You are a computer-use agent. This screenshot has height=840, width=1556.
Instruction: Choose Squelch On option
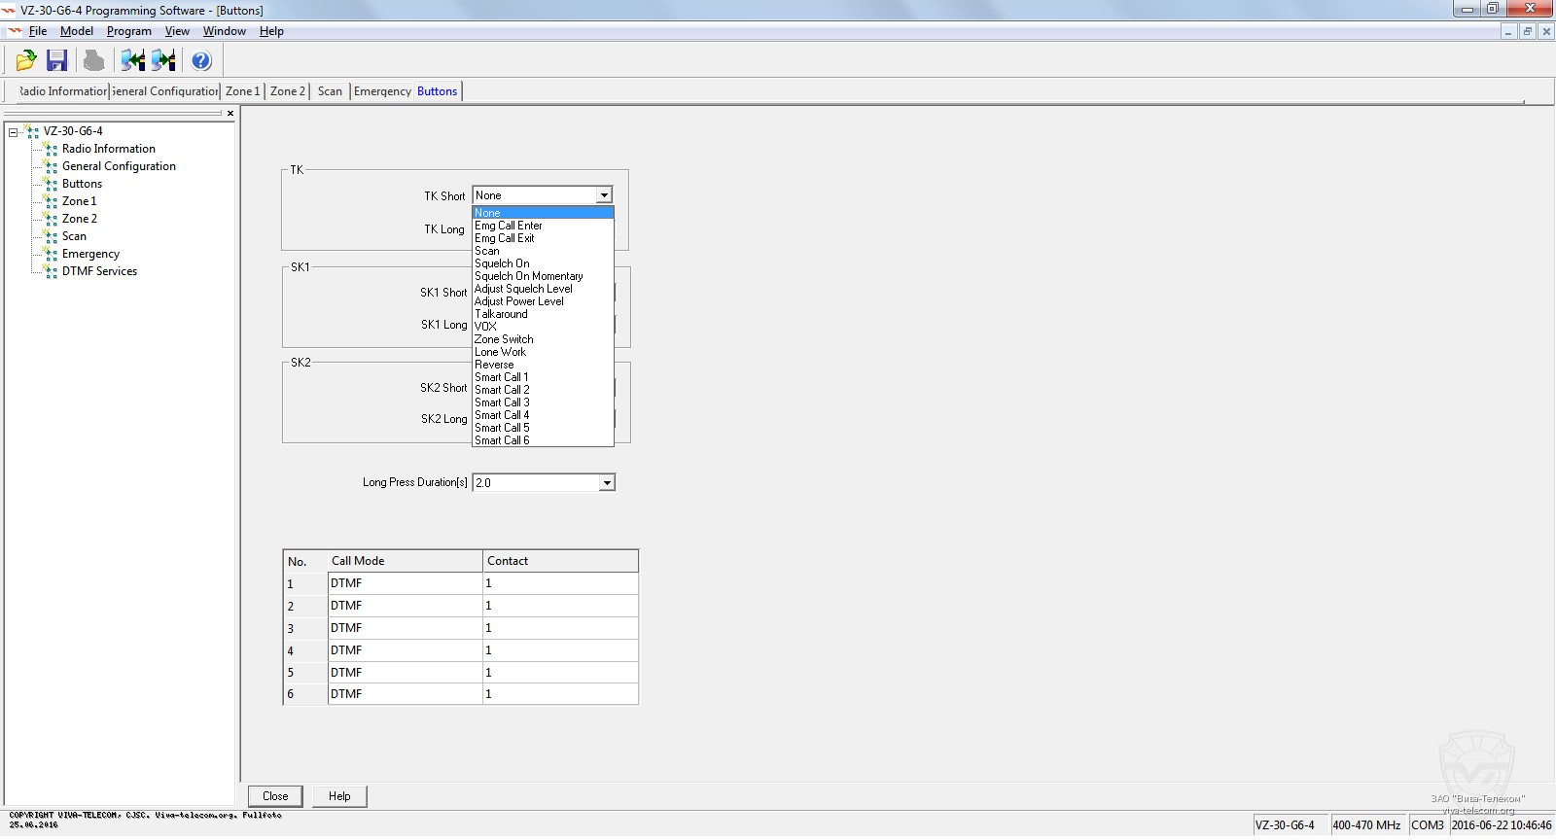[543, 263]
